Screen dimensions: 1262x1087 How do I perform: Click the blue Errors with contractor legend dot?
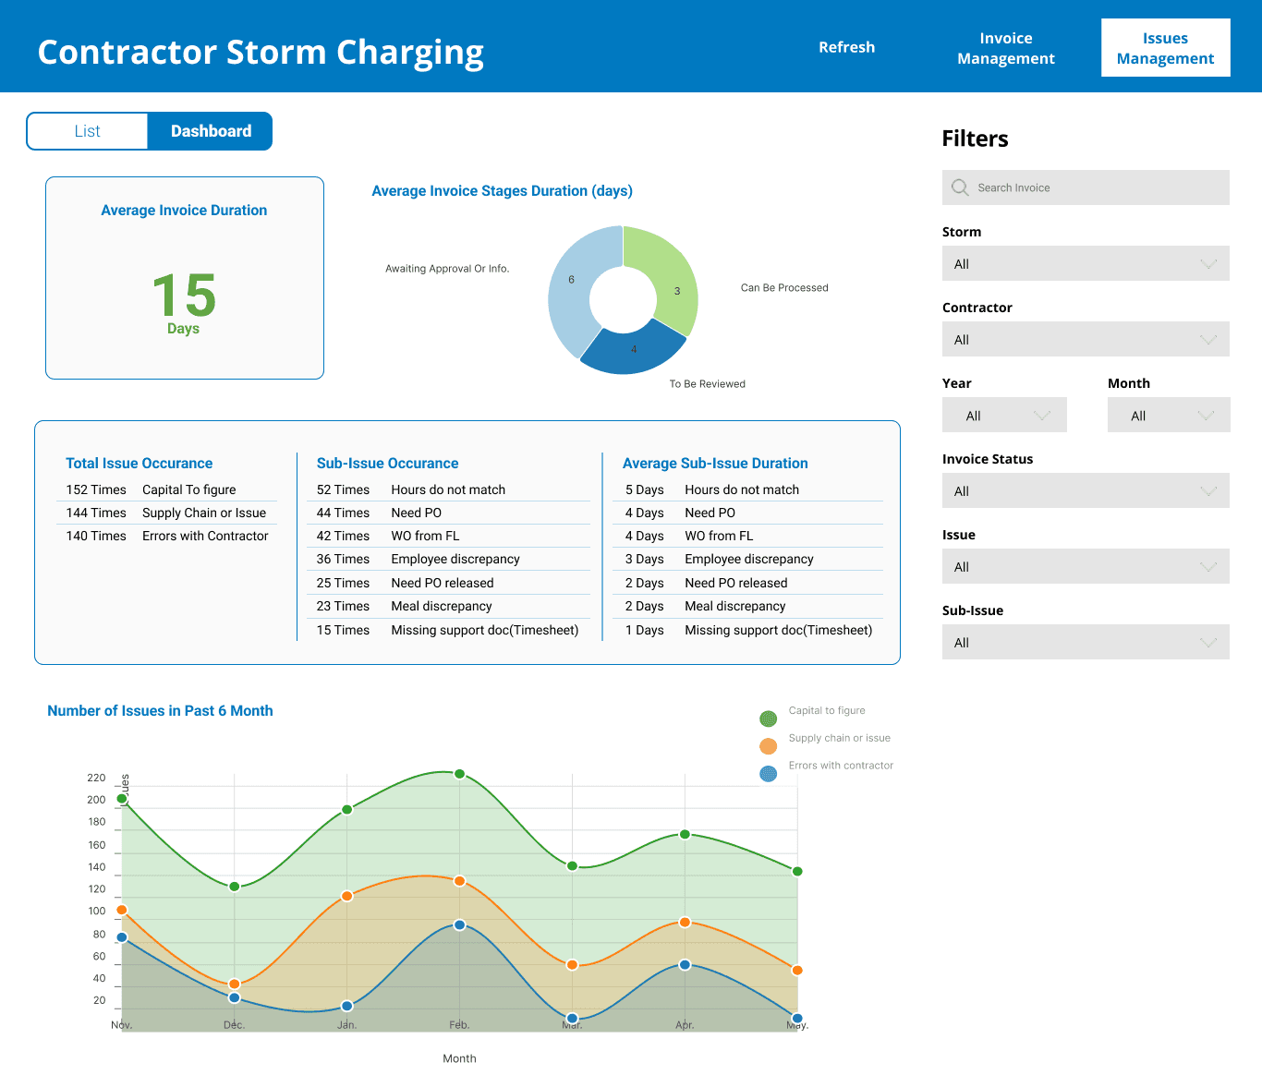(x=769, y=774)
